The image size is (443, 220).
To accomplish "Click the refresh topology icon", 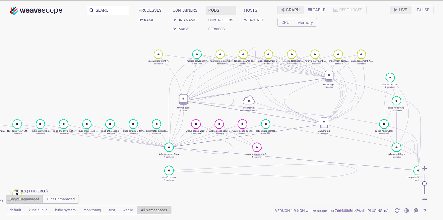I will pos(397,211).
